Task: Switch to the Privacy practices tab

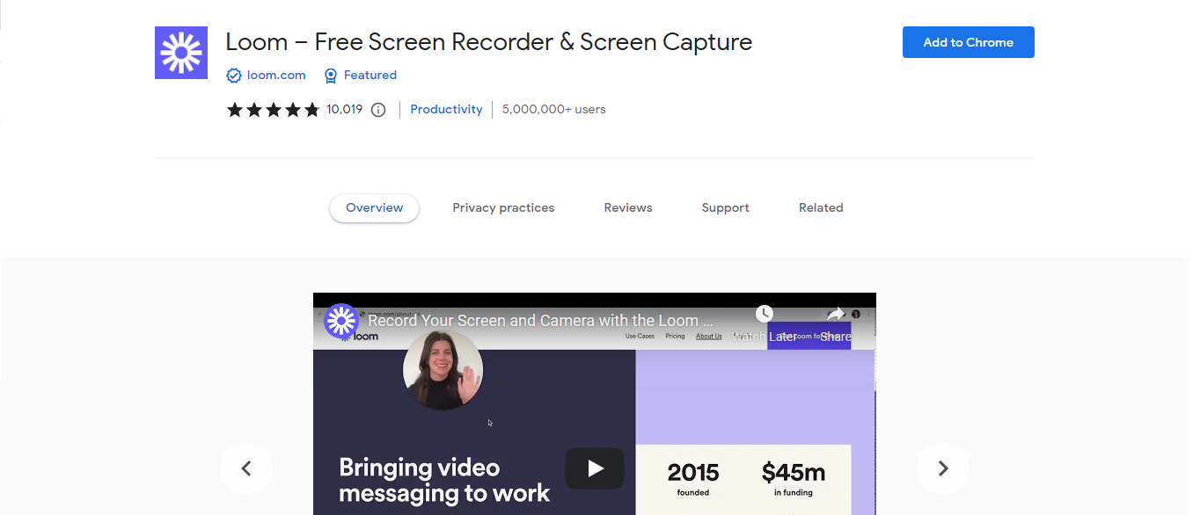Action: pos(503,208)
